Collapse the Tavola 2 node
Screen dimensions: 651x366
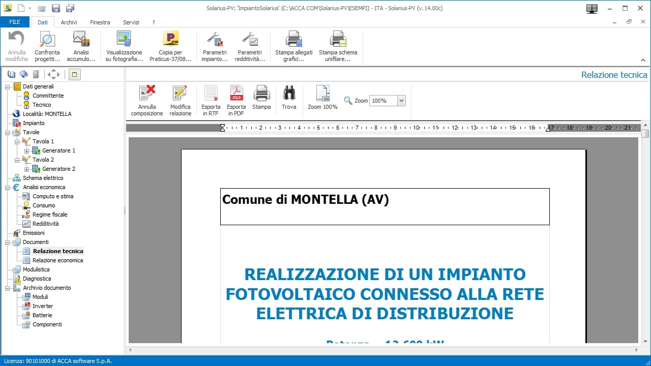[17, 160]
